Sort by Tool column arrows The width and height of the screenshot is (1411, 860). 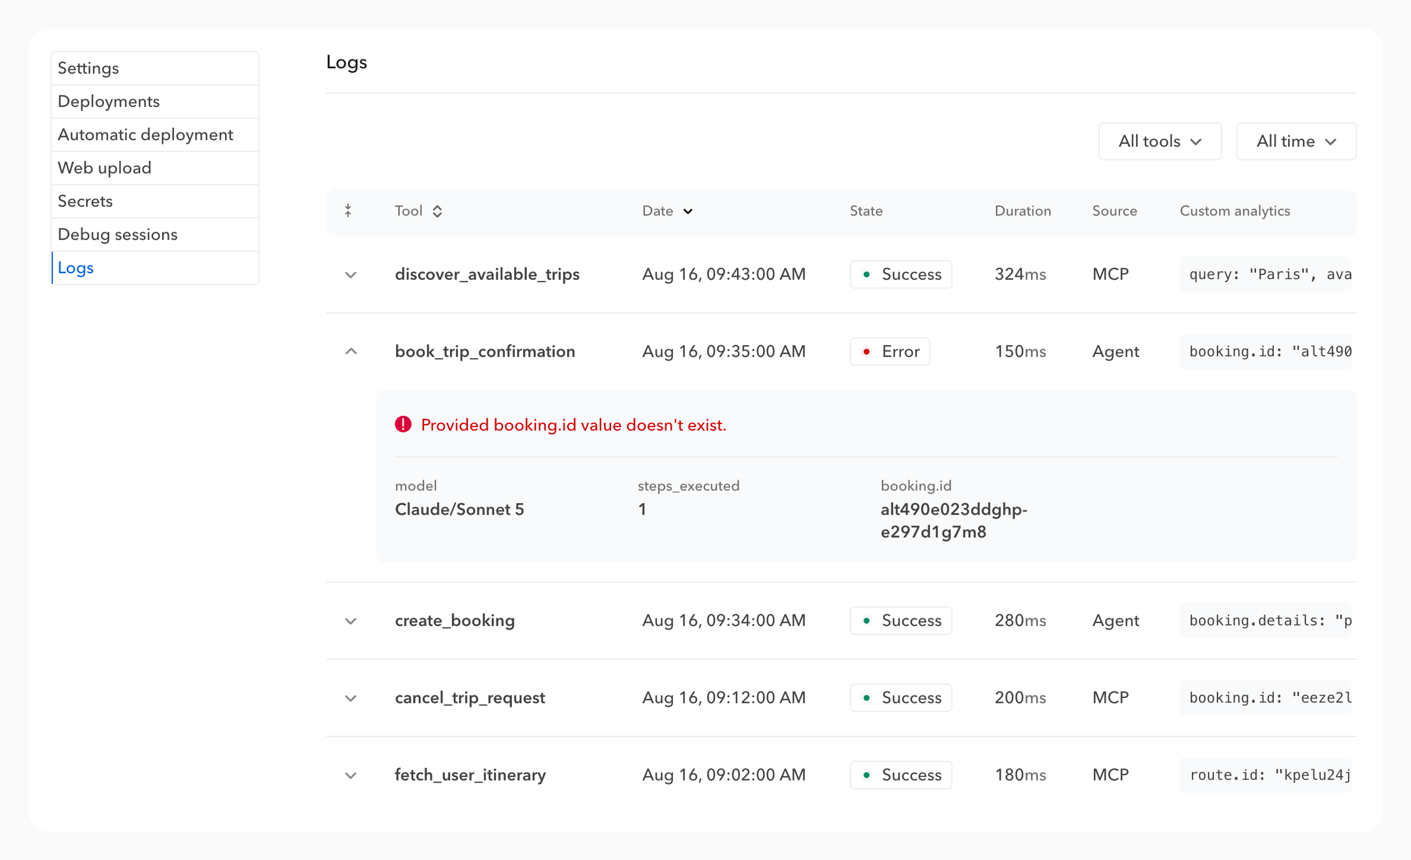(x=437, y=211)
